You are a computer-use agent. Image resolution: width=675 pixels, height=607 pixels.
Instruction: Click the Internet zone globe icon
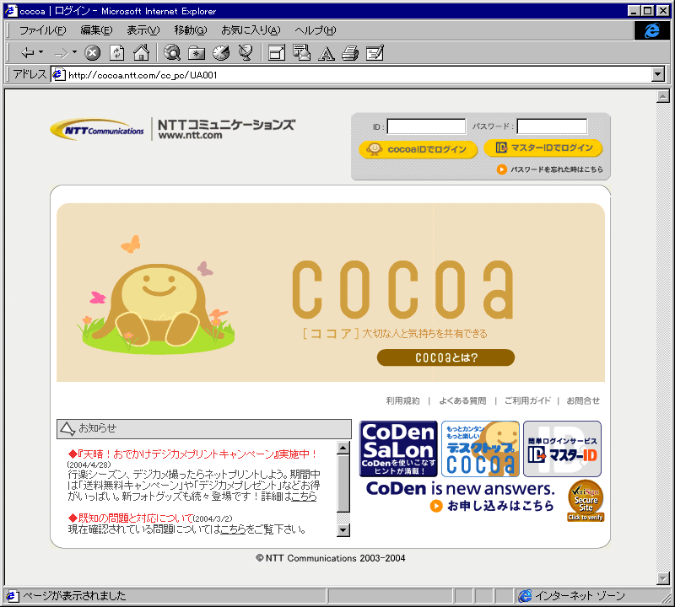click(525, 596)
